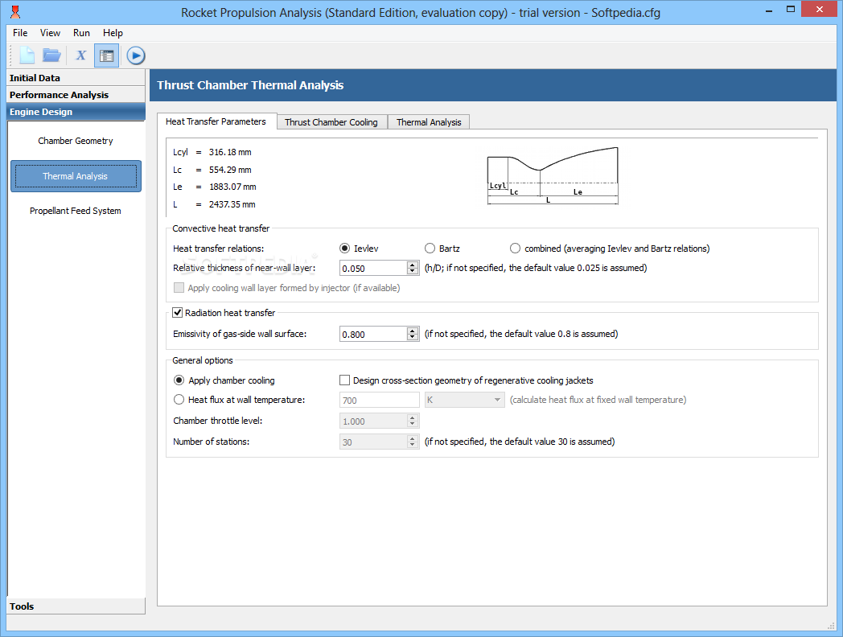Screen dimensions: 843x637
Task: Click chamber throttle level field
Action: click(373, 421)
